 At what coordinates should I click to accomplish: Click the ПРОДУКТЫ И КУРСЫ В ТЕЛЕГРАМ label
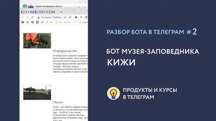150,93
